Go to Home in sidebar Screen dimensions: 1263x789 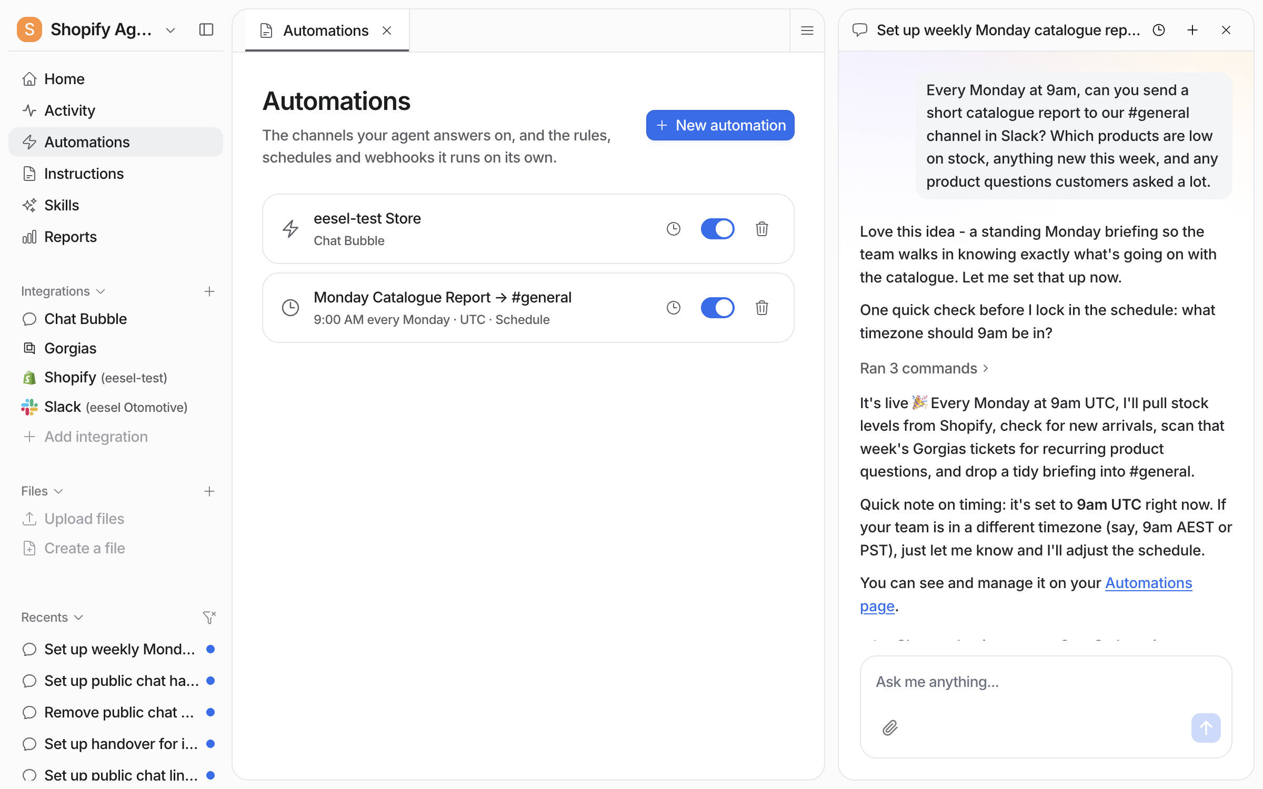[x=116, y=79]
